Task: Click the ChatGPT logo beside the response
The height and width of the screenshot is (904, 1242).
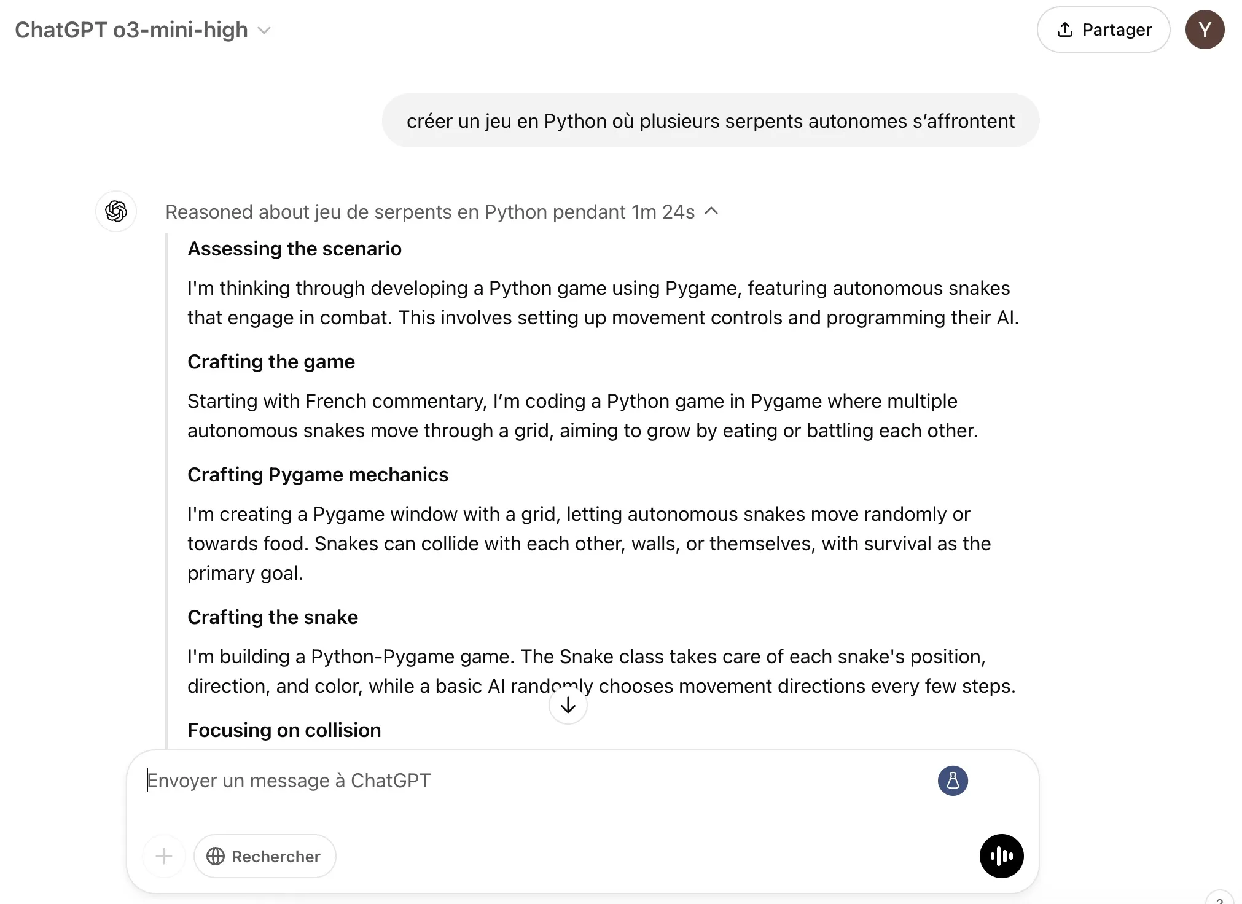Action: 116,211
